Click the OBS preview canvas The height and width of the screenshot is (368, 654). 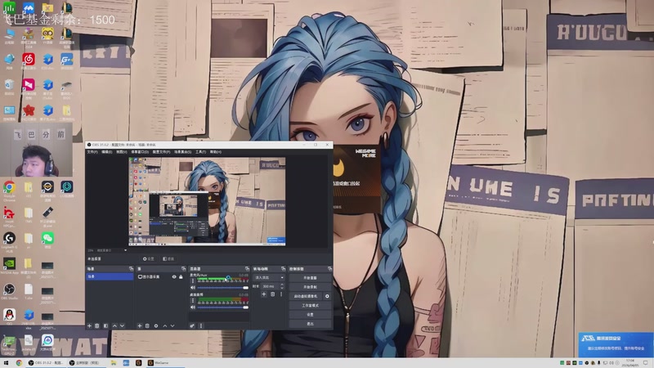pyautogui.click(x=207, y=200)
